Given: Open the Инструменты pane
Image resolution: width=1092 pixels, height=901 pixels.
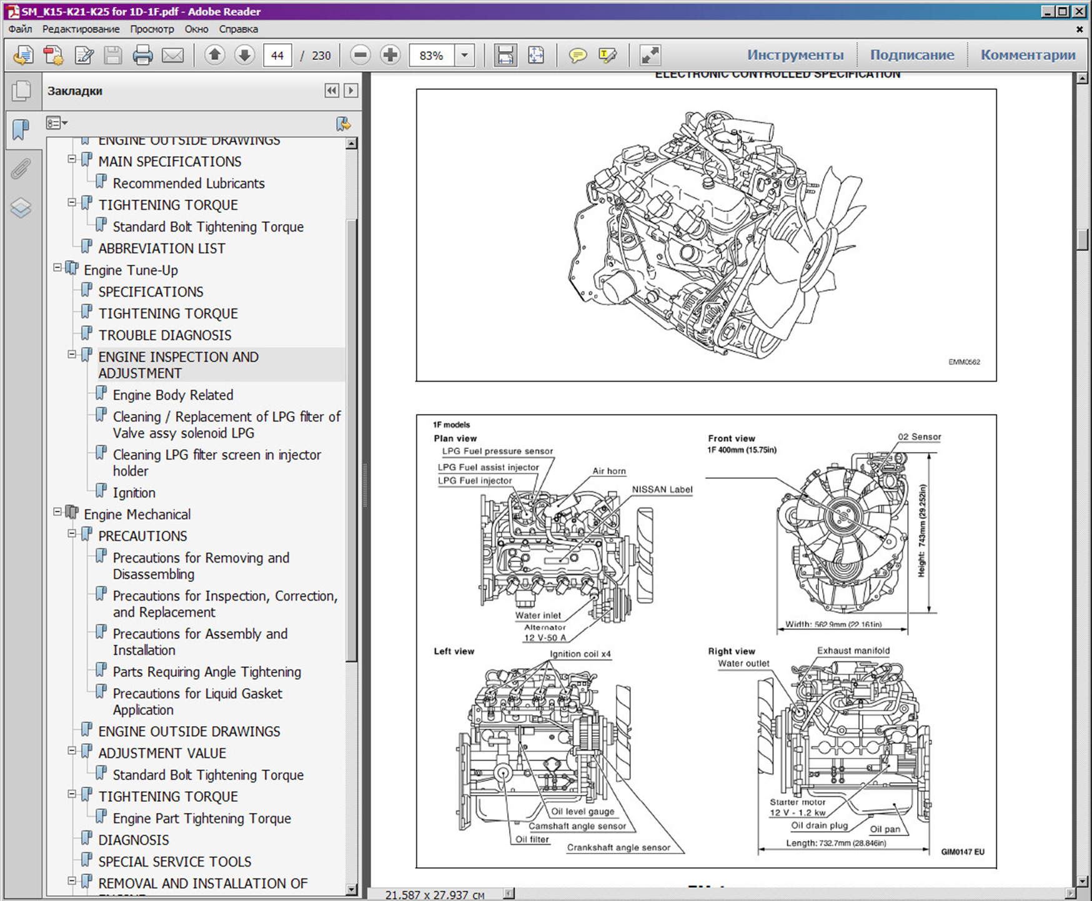Looking at the screenshot, I should tap(795, 55).
